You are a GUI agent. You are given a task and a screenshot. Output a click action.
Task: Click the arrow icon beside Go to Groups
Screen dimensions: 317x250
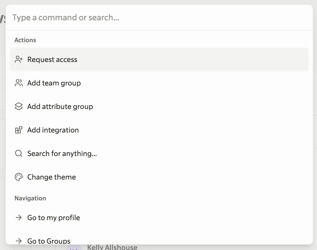coord(19,241)
